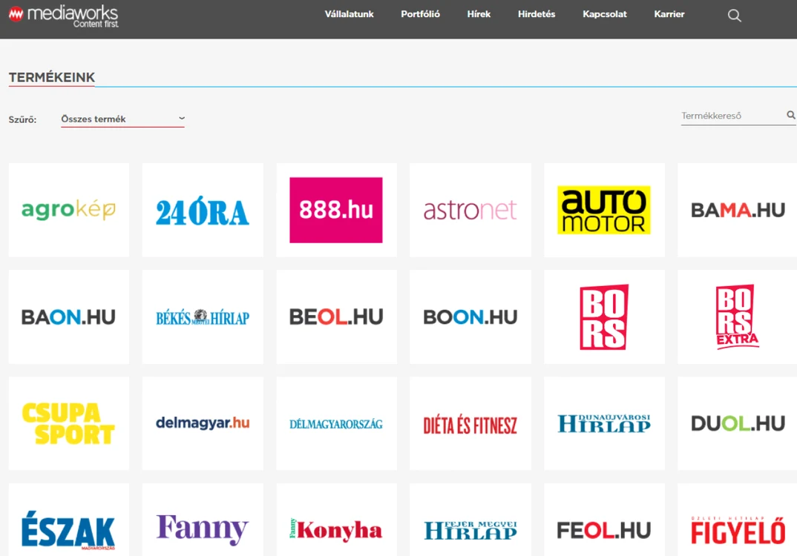
Task: Click the Termékkereső magnifier icon
Action: tap(791, 115)
